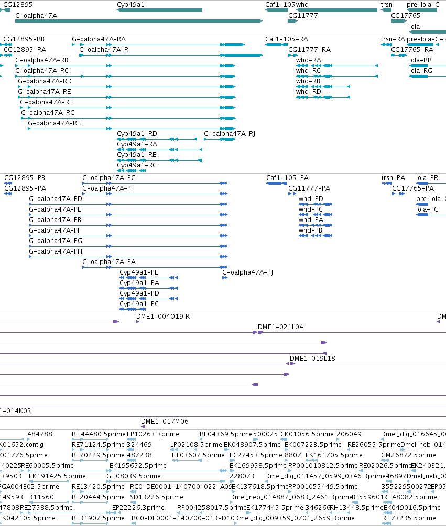Image resolution: width=446 pixels, height=526 pixels.
Task: Open transcript CG12895-RB
Action: [24, 39]
